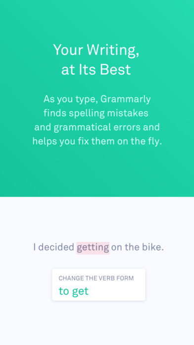Click the highlighted word "getting"
This screenshot has width=194, height=345.
click(x=93, y=248)
